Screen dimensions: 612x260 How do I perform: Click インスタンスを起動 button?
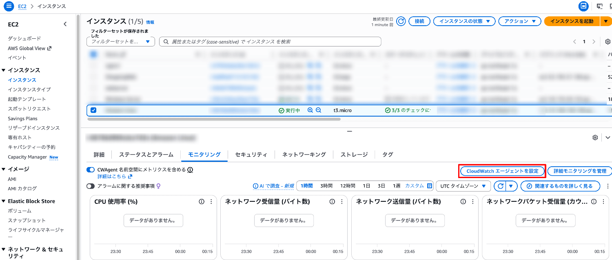click(572, 21)
